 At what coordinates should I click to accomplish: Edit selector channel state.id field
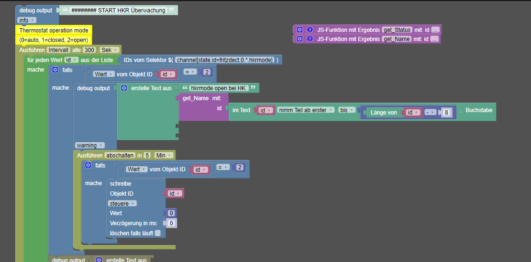[224, 60]
